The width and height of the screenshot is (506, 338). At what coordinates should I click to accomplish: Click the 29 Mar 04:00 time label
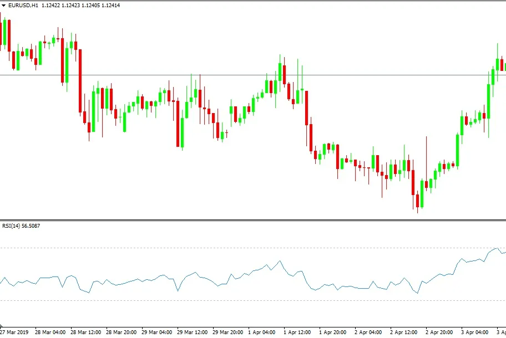(157, 332)
